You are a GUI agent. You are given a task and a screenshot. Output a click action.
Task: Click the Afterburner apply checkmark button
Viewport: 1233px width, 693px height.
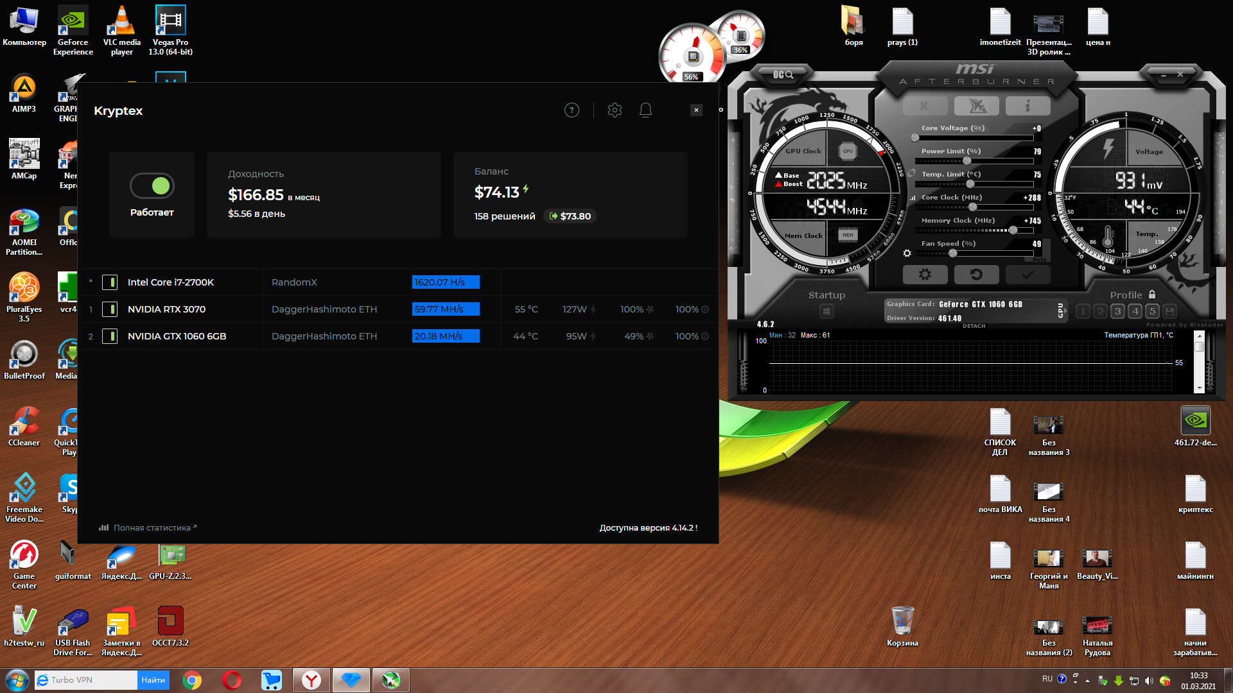point(1027,275)
